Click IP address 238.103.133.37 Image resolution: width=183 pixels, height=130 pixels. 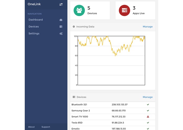tap(120, 104)
